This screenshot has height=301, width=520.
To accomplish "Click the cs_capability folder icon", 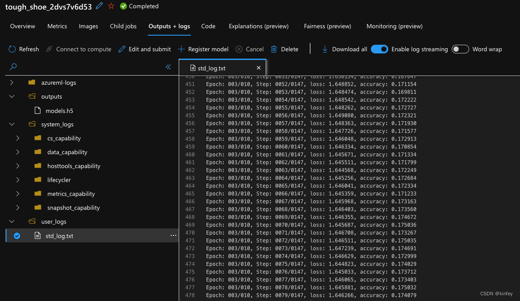I will coord(38,138).
